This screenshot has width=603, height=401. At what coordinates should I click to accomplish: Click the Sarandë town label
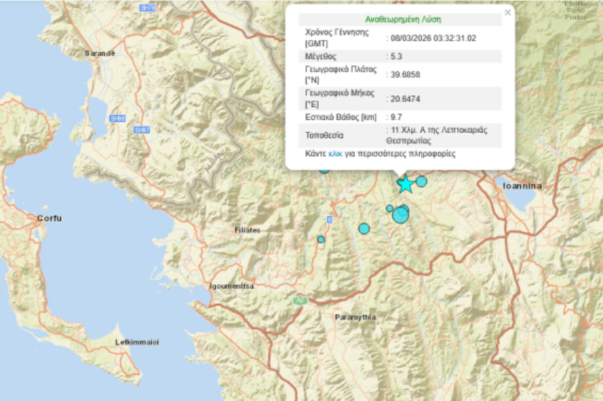pyautogui.click(x=100, y=52)
